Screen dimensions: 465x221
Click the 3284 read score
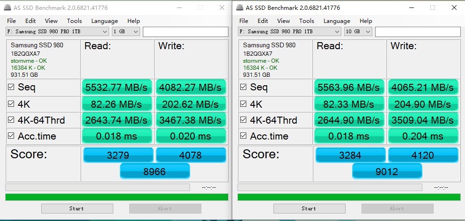coord(351,155)
